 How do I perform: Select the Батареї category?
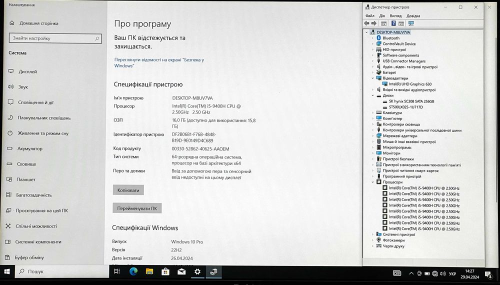(x=389, y=72)
